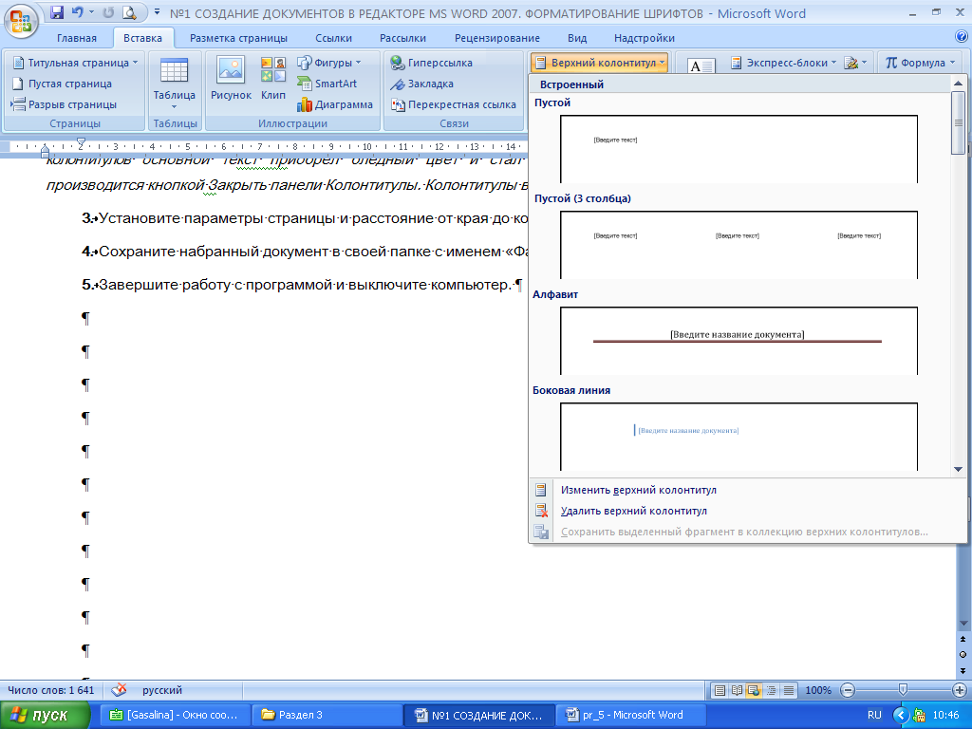Switch to the Вид tab
Image resolution: width=972 pixels, height=729 pixels.
pos(577,38)
